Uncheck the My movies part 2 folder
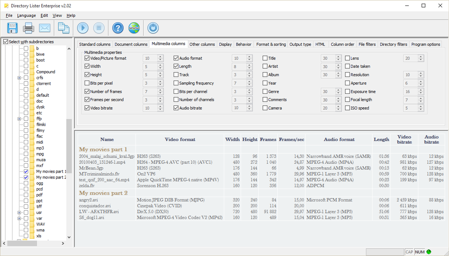Image resolution: width=449 pixels, height=256 pixels. [26, 177]
